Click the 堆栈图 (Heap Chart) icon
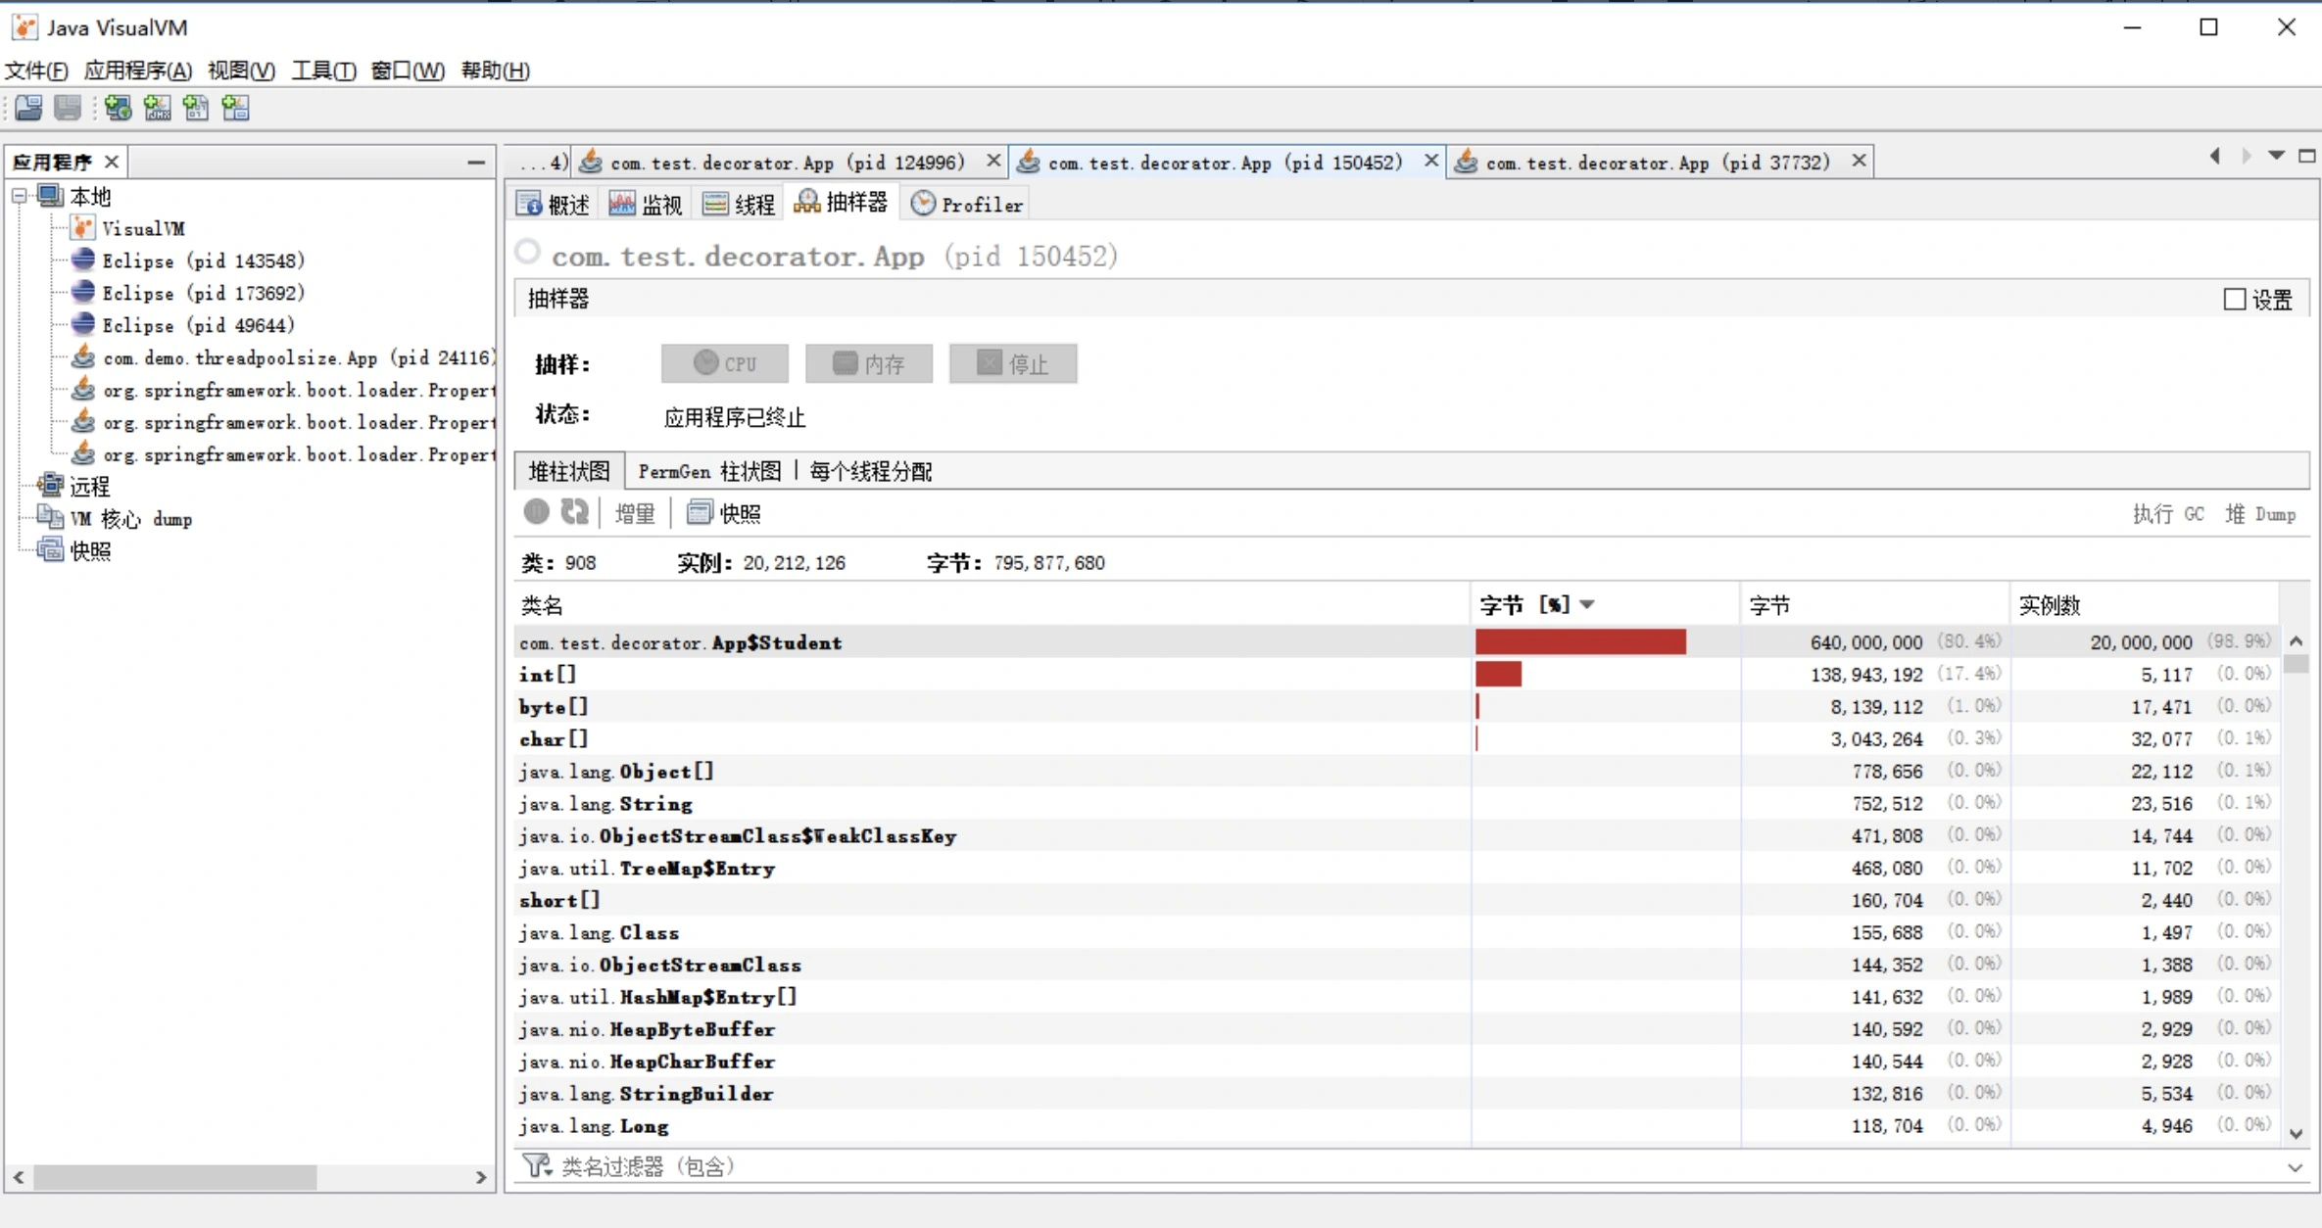Viewport: 2322px width, 1228px height. (568, 471)
